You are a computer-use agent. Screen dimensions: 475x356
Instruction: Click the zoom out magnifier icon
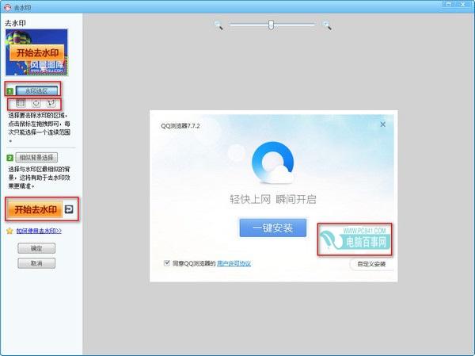click(218, 25)
